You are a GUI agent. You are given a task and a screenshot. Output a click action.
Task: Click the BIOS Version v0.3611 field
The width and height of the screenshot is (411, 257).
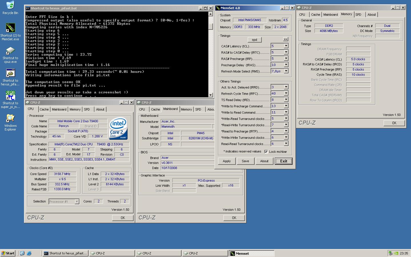187,163
